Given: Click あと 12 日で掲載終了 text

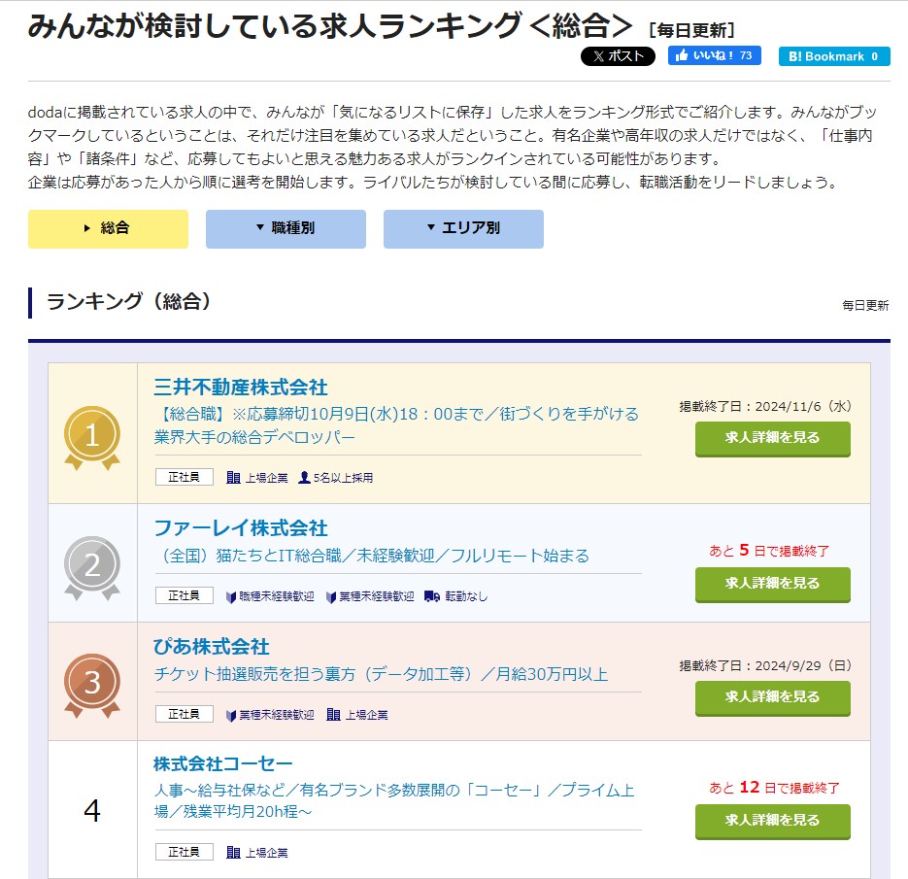Looking at the screenshot, I should coord(774,788).
